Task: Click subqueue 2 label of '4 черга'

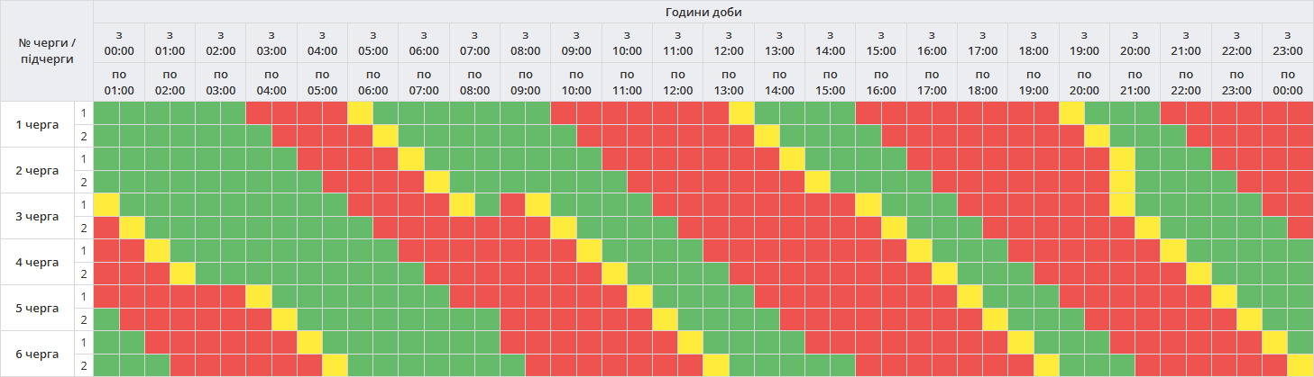Action: (x=84, y=274)
